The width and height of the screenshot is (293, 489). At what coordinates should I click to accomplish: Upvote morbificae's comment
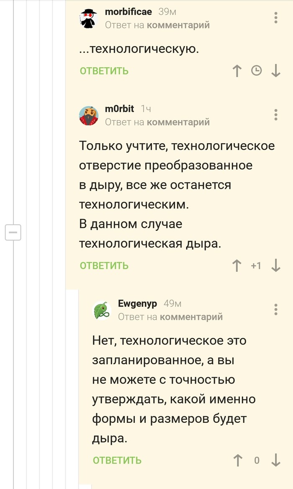click(237, 71)
